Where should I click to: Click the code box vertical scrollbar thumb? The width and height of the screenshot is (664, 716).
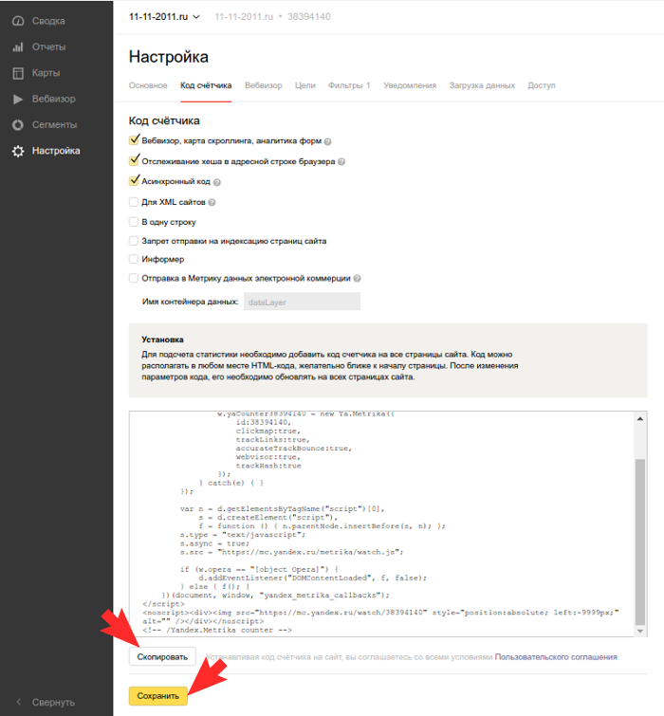click(640, 542)
